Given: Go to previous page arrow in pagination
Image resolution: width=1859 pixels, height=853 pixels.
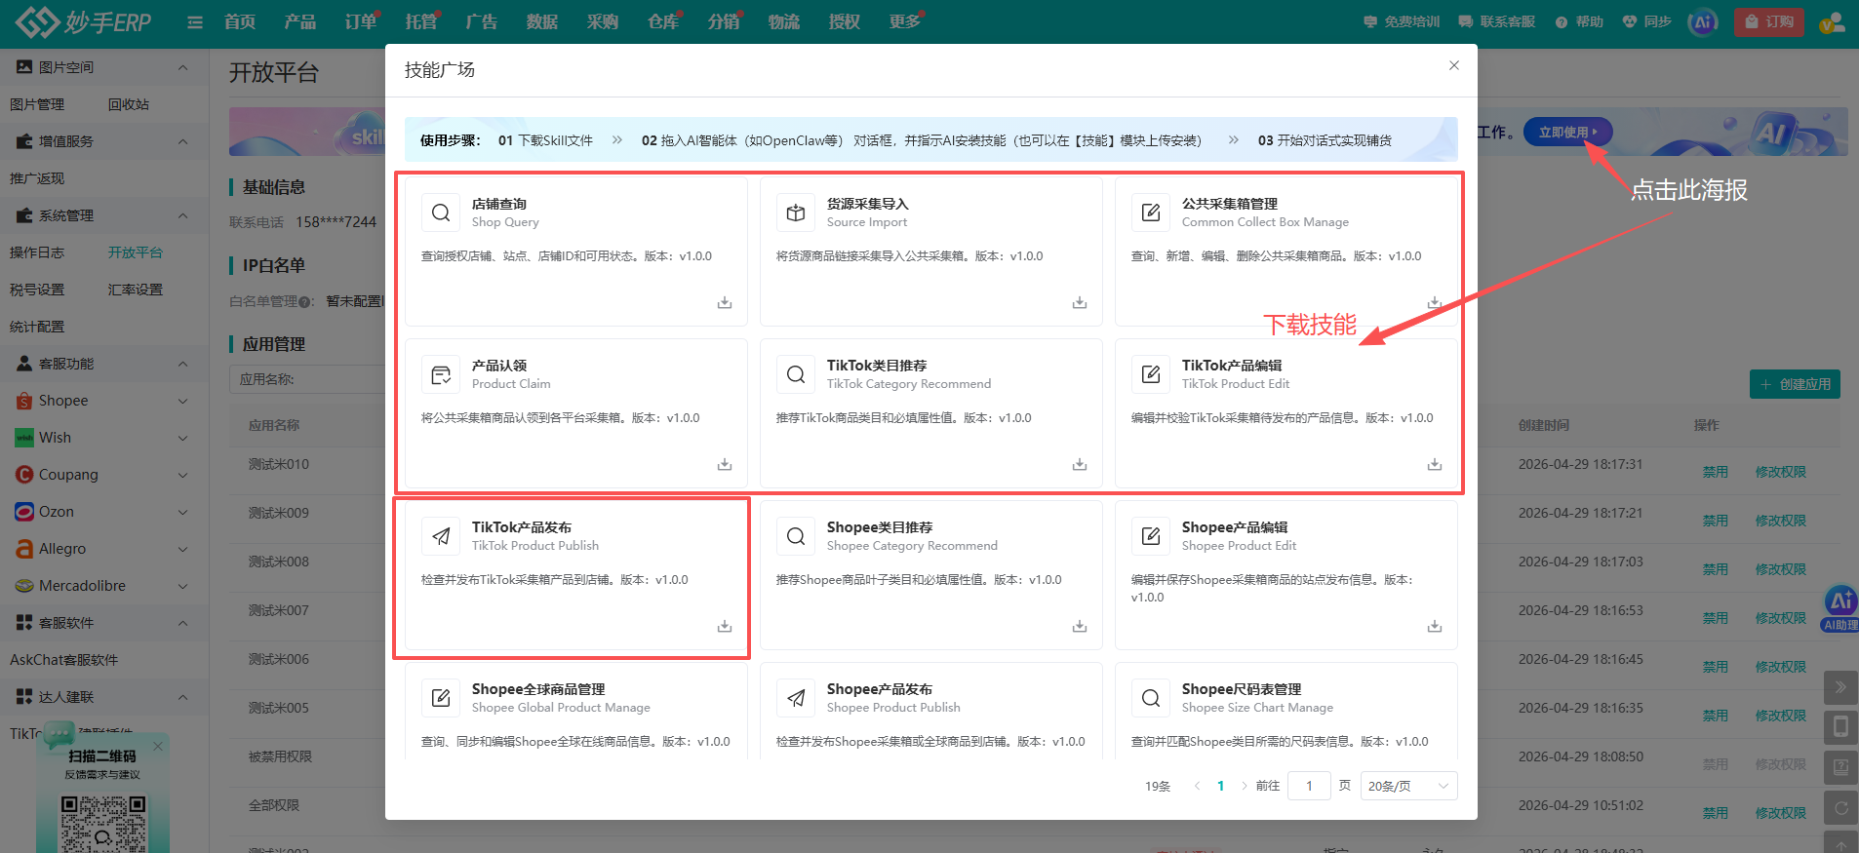Looking at the screenshot, I should tap(1197, 786).
